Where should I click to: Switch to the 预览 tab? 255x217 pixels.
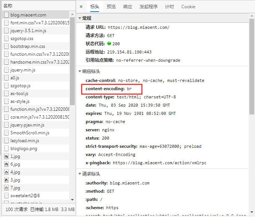coord(111,7)
